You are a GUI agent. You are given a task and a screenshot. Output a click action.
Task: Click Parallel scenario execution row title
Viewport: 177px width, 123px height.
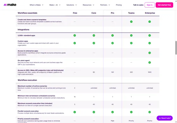[28, 111]
